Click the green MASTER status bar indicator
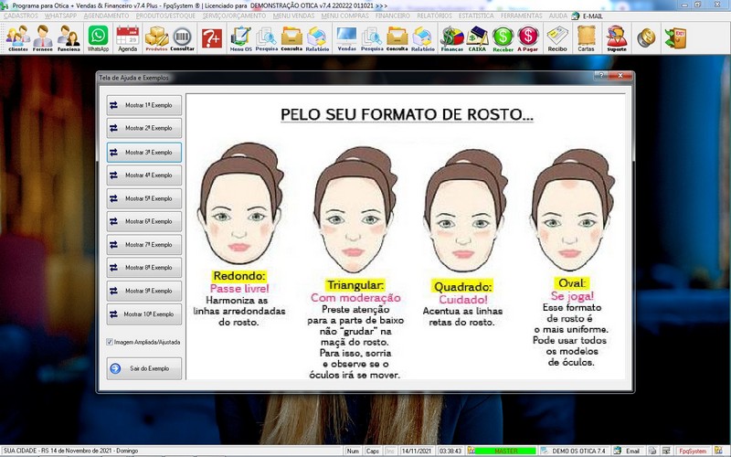 505,451
